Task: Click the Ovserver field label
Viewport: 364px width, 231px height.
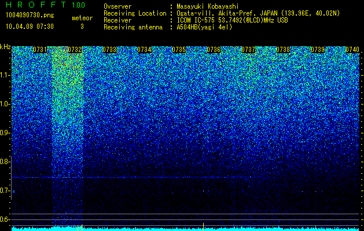Action: pos(117,6)
